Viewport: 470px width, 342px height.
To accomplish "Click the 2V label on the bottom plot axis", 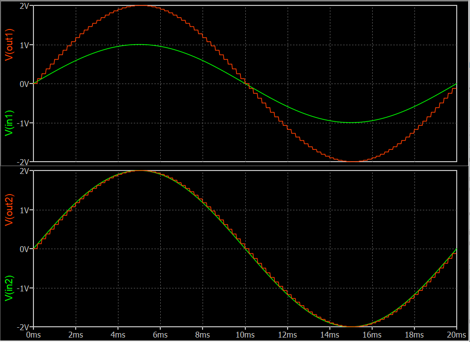I will pos(25,171).
